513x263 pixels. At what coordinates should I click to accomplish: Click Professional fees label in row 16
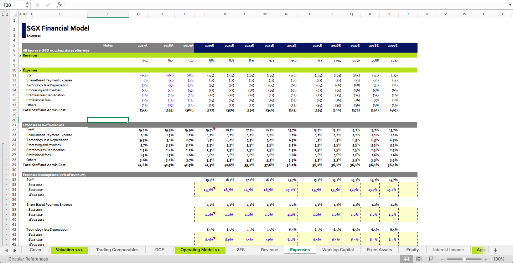[x=38, y=100]
